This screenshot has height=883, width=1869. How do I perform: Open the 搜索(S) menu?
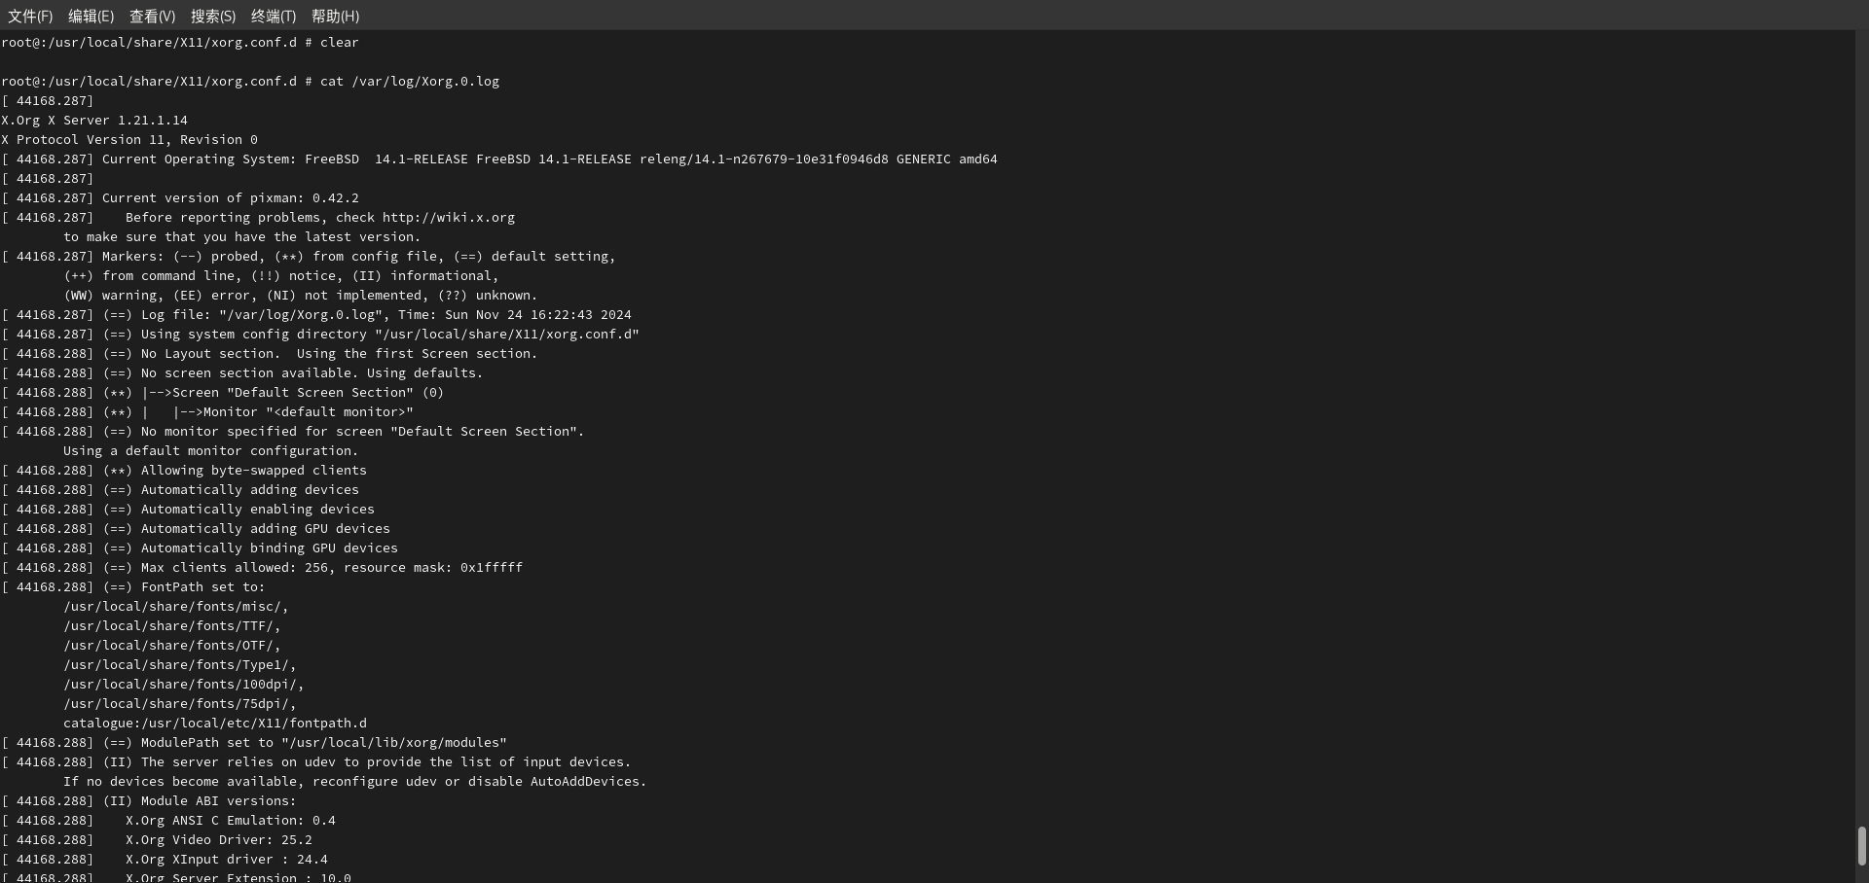pos(213,17)
